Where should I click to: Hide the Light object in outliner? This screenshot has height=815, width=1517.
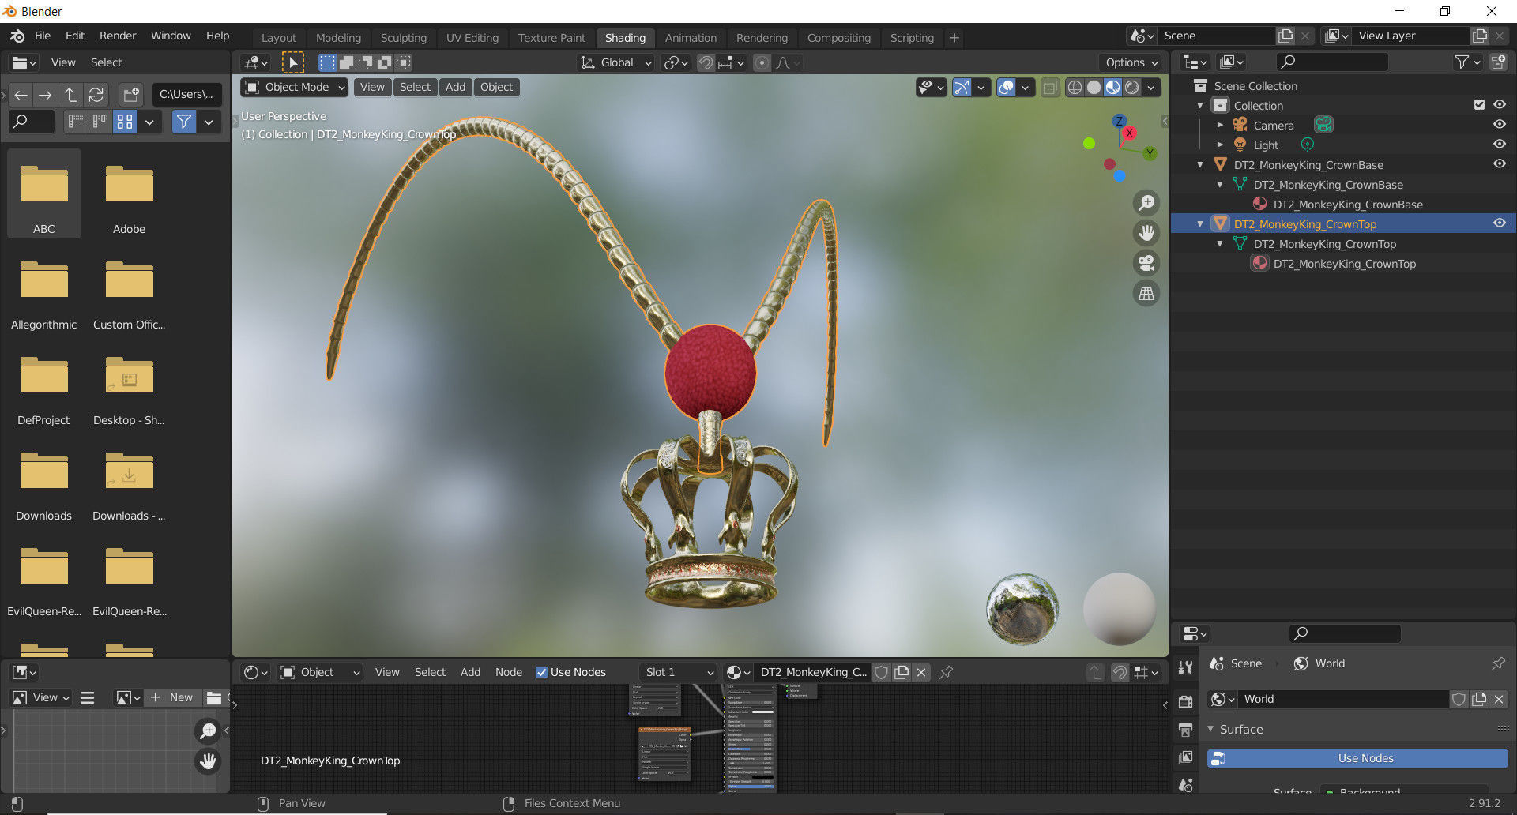tap(1499, 145)
